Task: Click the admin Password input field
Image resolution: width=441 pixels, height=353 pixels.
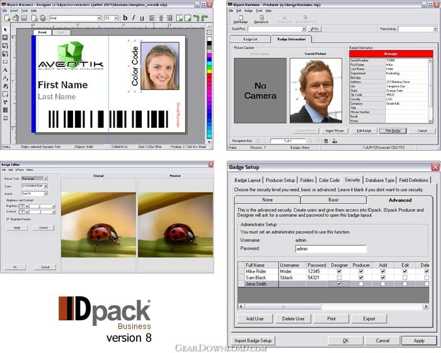Action: click(331, 249)
